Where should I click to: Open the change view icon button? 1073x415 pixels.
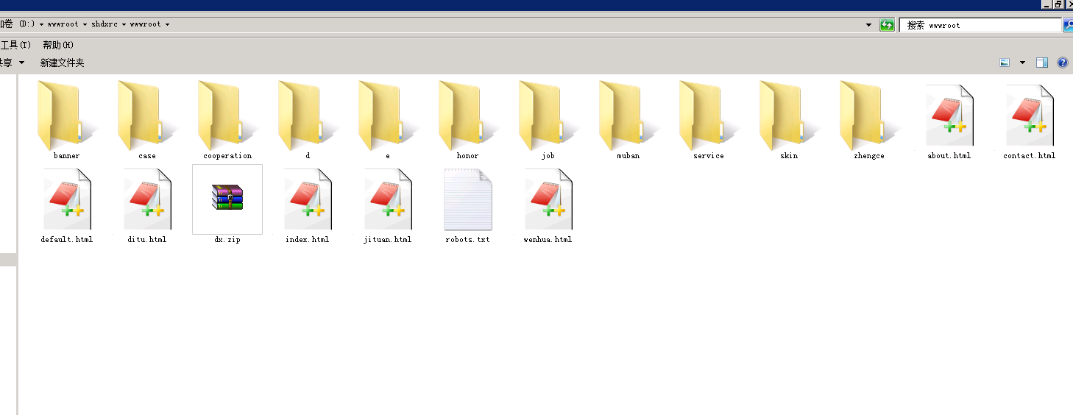(x=1005, y=63)
